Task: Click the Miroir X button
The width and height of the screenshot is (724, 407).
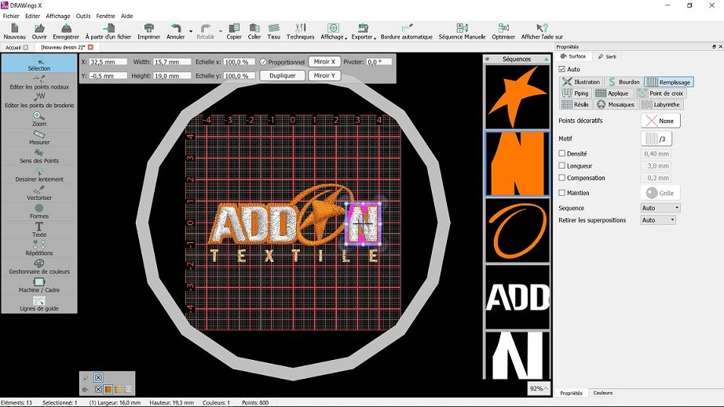Action: point(324,62)
